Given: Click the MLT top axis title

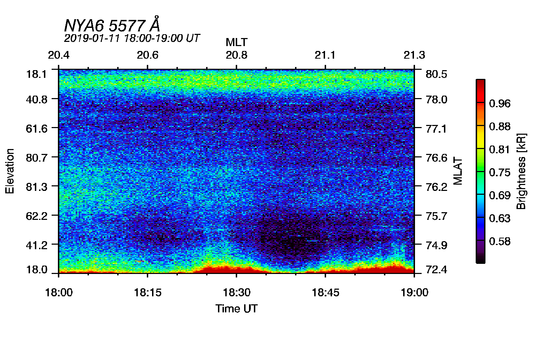Looking at the screenshot, I should [236, 42].
